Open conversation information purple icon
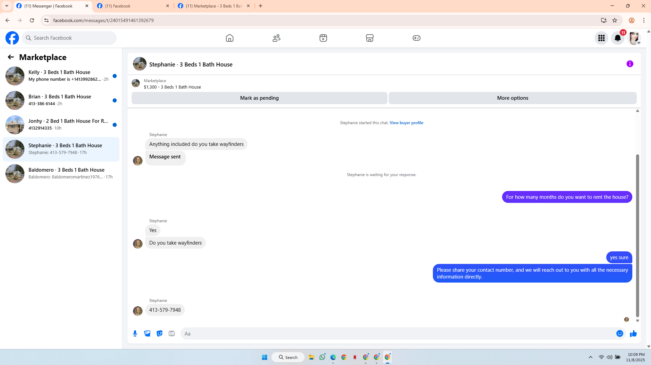Screen dimensions: 651x365 pos(630,64)
